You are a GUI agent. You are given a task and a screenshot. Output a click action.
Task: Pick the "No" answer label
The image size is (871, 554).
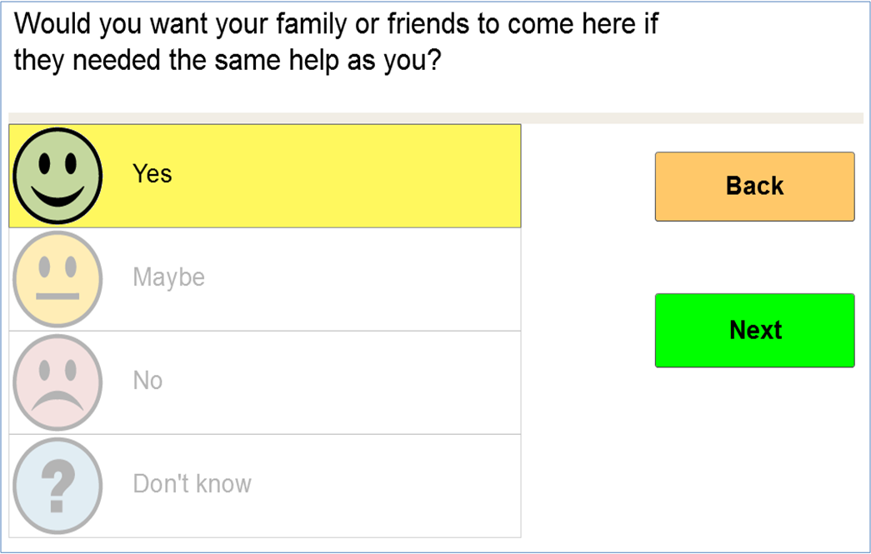(148, 381)
